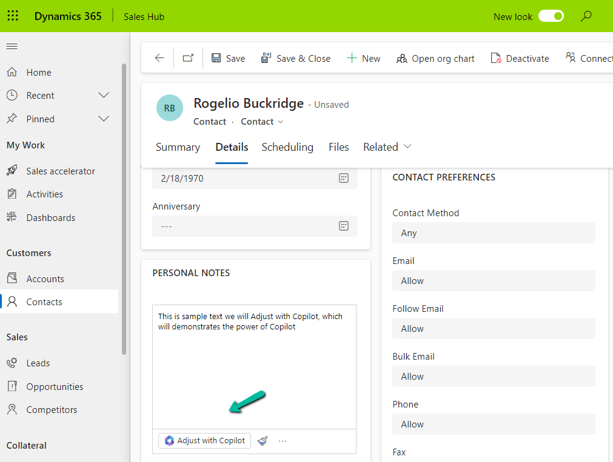Open the app launcher waffle icon
Viewport: 613px width, 462px height.
(x=13, y=16)
